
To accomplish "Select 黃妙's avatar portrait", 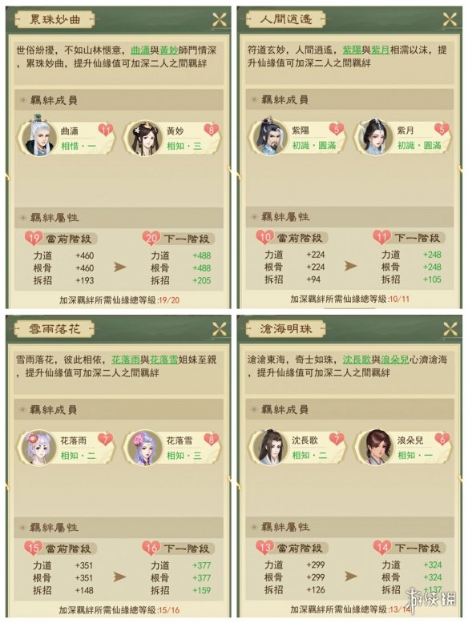I will click(144, 139).
